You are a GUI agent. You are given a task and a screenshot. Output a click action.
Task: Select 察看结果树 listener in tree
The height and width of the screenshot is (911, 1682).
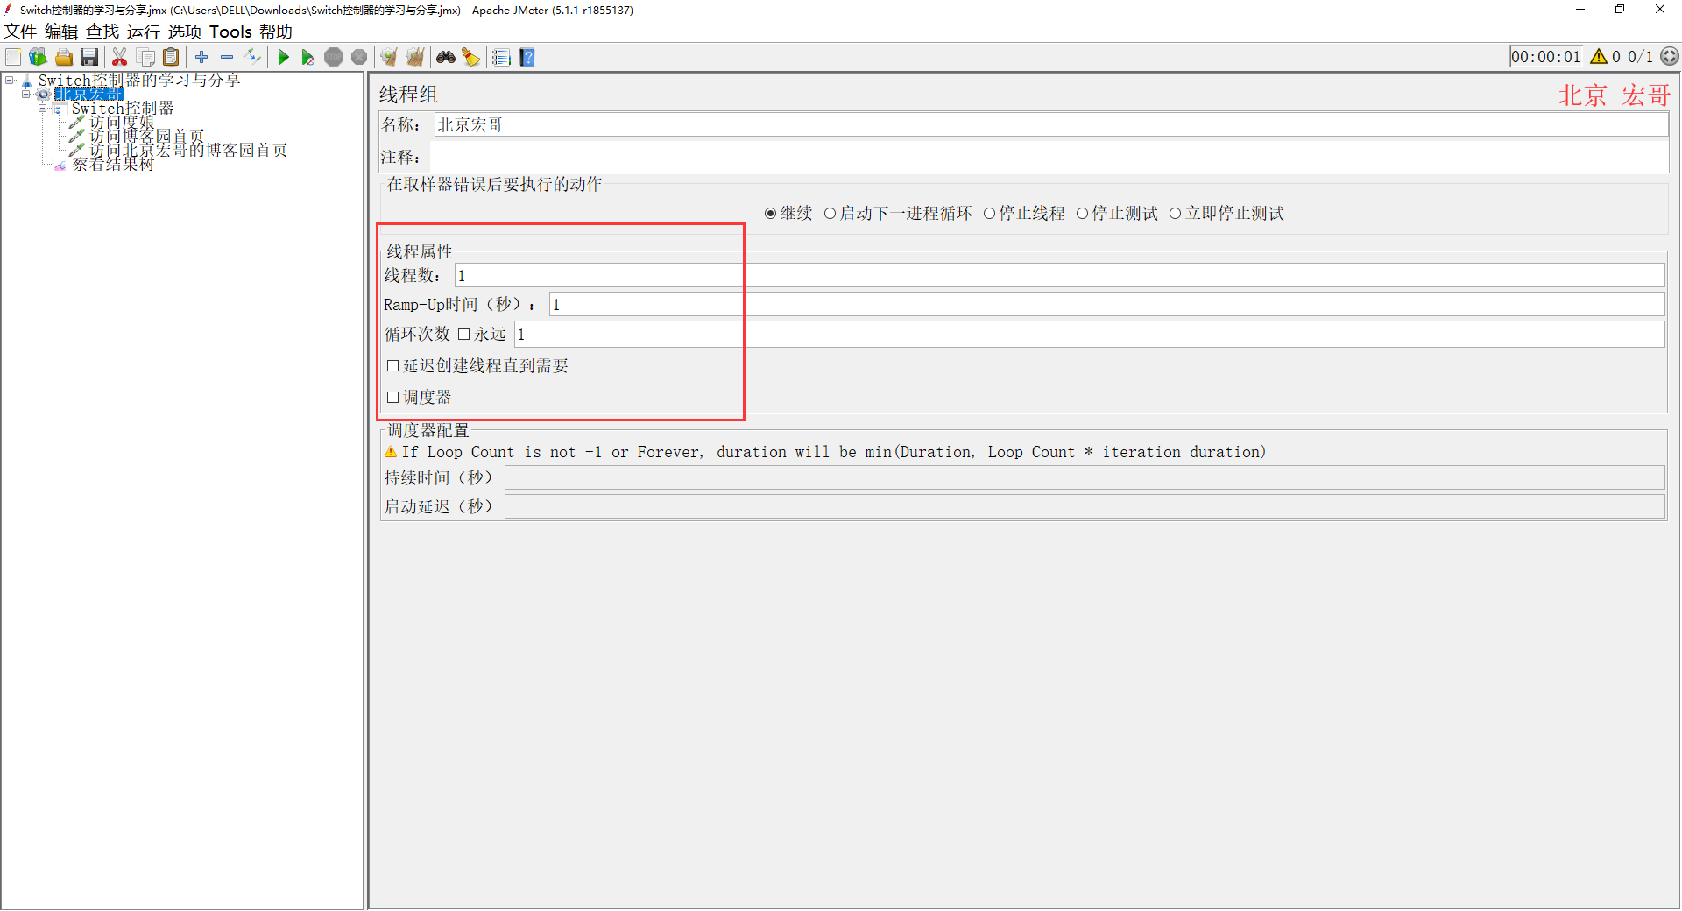(113, 164)
